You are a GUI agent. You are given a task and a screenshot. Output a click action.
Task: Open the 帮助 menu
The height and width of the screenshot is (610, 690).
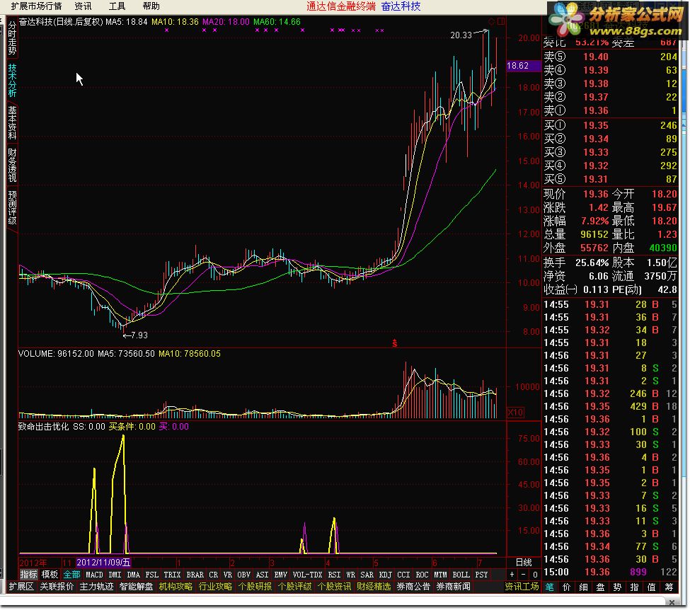point(151,6)
